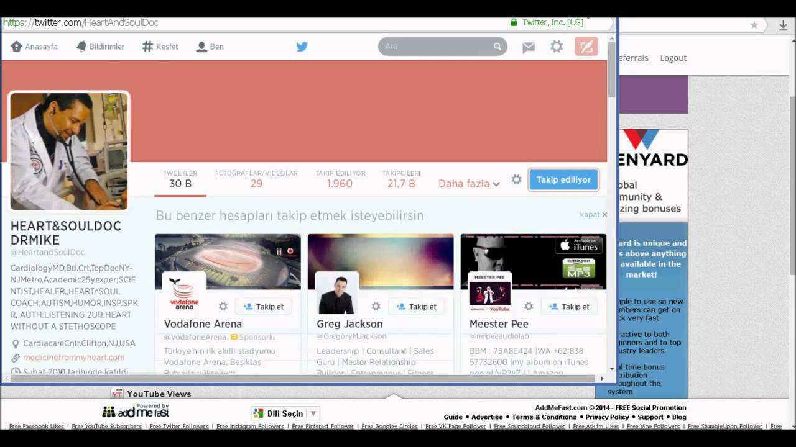Close suggestions with kapat

pyautogui.click(x=593, y=214)
